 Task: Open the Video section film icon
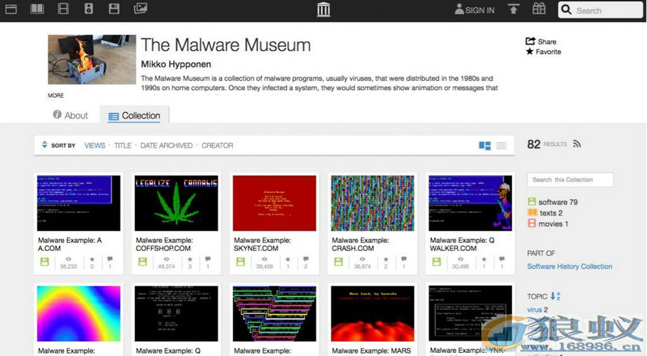click(x=63, y=10)
